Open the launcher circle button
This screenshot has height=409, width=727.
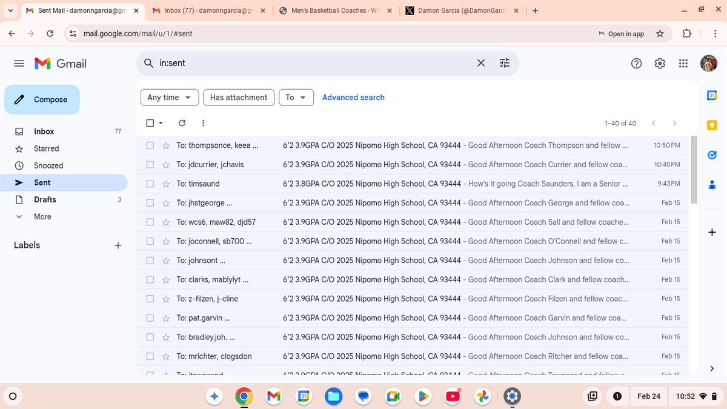coord(12,396)
